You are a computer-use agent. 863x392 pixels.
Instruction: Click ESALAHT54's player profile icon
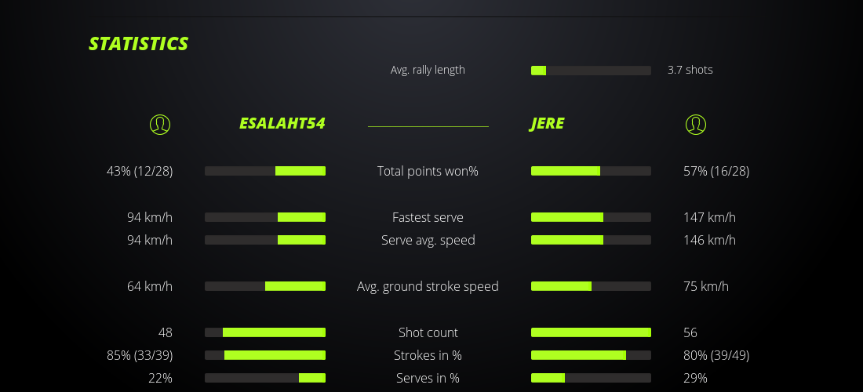point(160,124)
